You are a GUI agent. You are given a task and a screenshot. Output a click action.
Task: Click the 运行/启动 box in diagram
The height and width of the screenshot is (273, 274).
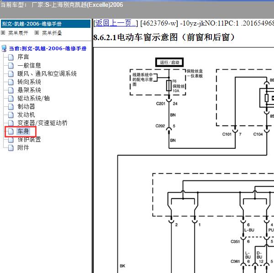point(169,63)
